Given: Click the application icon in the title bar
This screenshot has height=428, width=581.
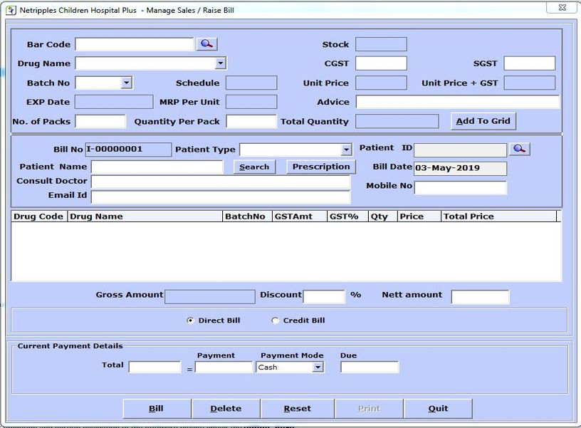Looking at the screenshot, I should tap(11, 10).
